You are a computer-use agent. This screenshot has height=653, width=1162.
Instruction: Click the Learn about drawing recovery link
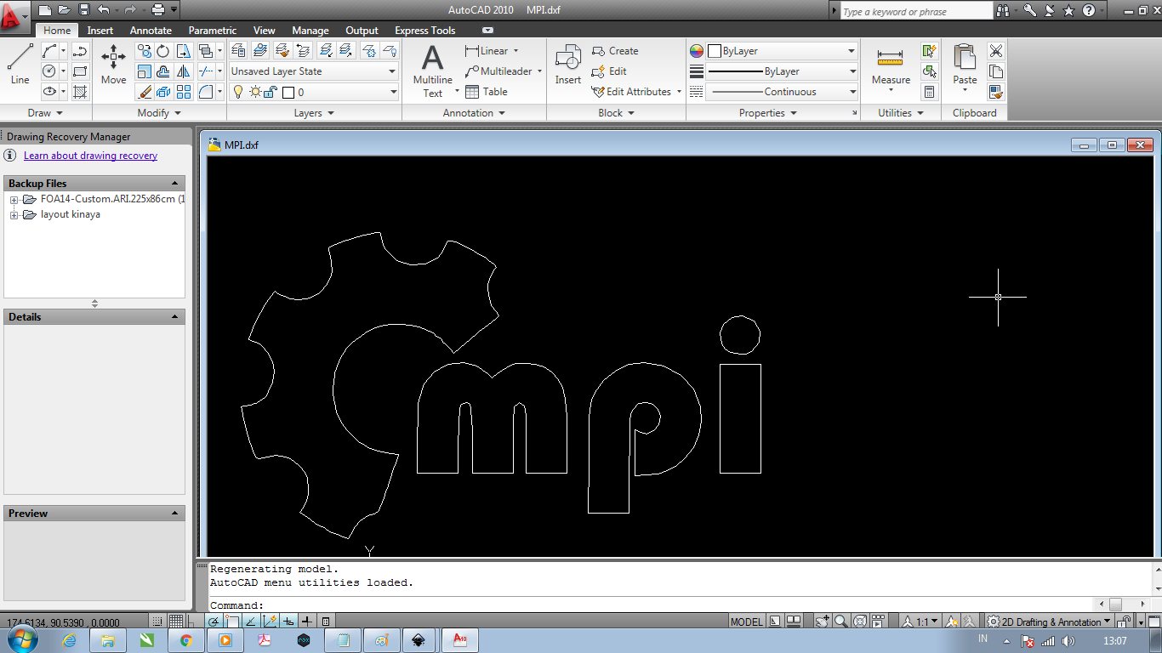coord(90,155)
